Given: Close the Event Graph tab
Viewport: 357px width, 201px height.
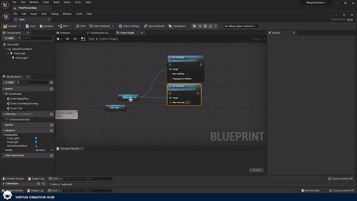Looking at the screenshot, I should (142, 33).
